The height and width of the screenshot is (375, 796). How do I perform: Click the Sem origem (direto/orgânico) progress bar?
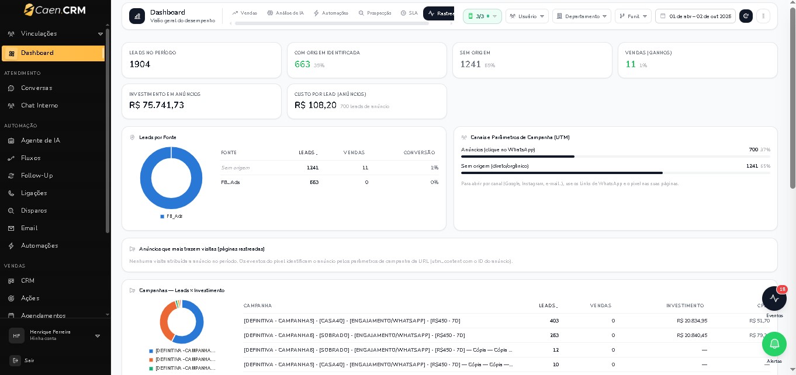point(615,173)
